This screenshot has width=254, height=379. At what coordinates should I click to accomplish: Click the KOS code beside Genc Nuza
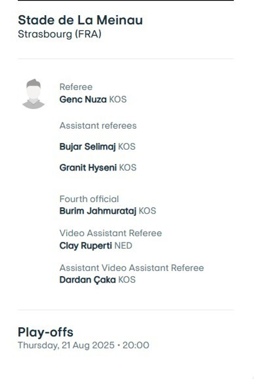pos(118,99)
